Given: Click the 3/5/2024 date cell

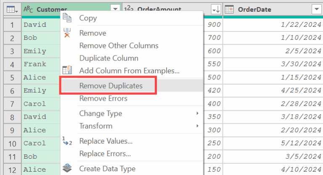Looking at the screenshot, I should pyautogui.click(x=273, y=156).
